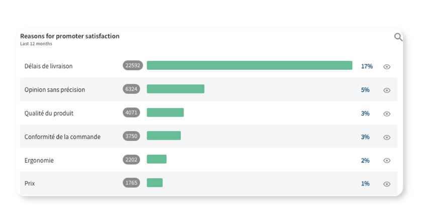Image resolution: width=427 pixels, height=219 pixels.
Task: Select the 3750 count badge
Action: coord(131,136)
